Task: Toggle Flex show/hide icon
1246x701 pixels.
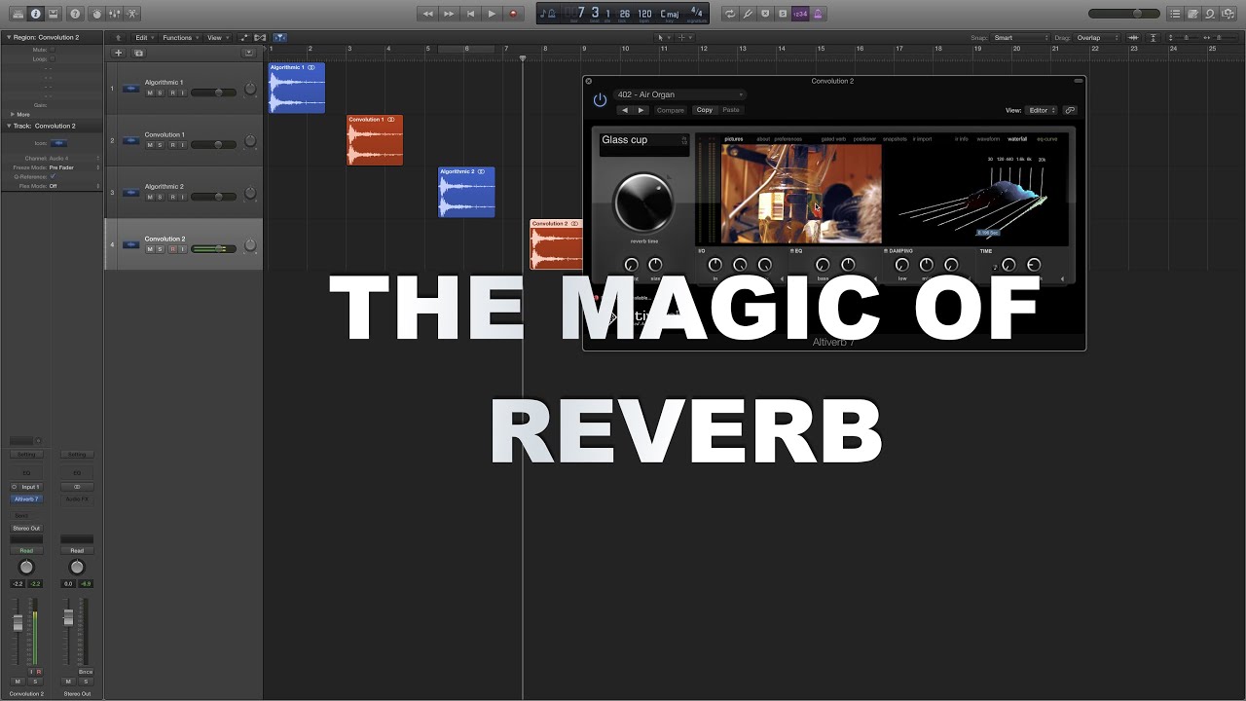Action: click(260, 38)
